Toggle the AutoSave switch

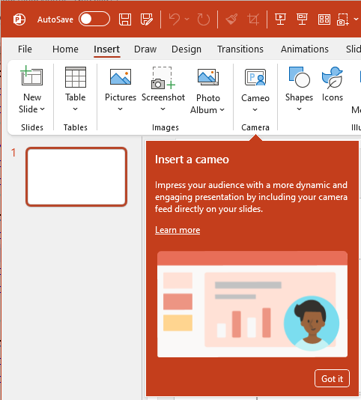[94, 19]
